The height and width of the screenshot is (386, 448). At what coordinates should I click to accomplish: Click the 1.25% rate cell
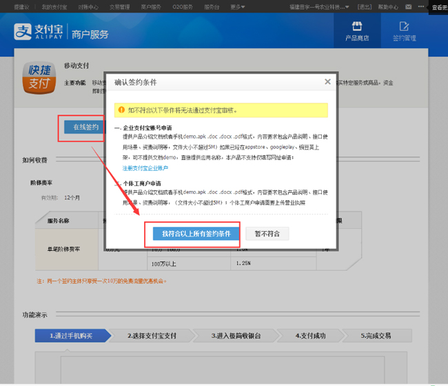pos(273,264)
